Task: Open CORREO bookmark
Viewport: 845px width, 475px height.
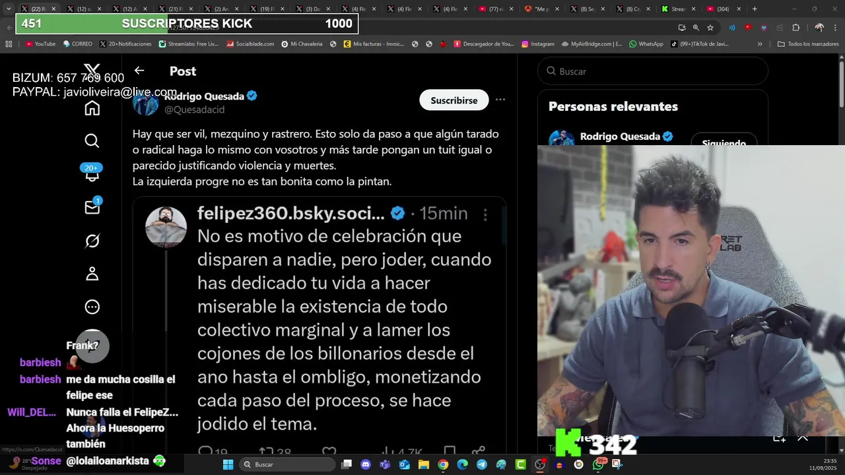Action: 78,44
